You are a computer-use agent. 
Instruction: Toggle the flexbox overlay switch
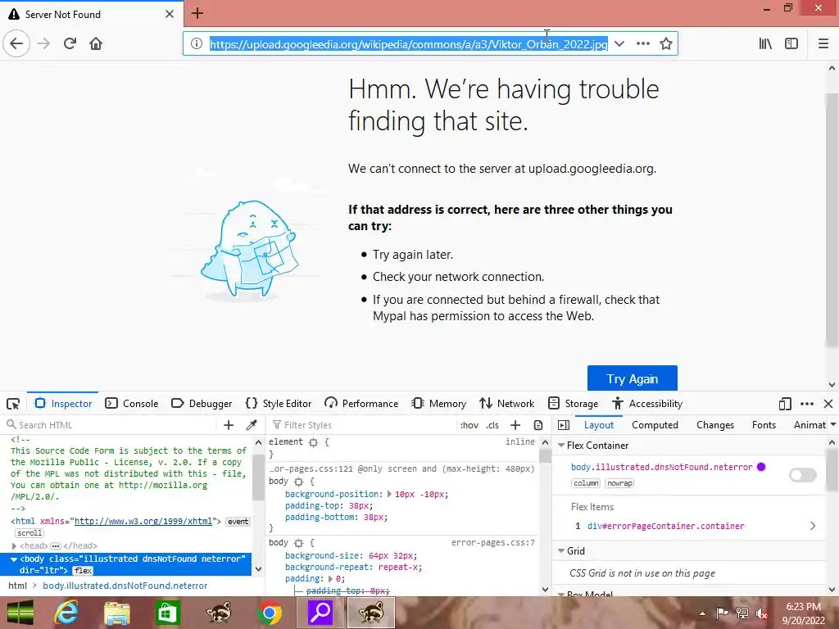click(803, 475)
